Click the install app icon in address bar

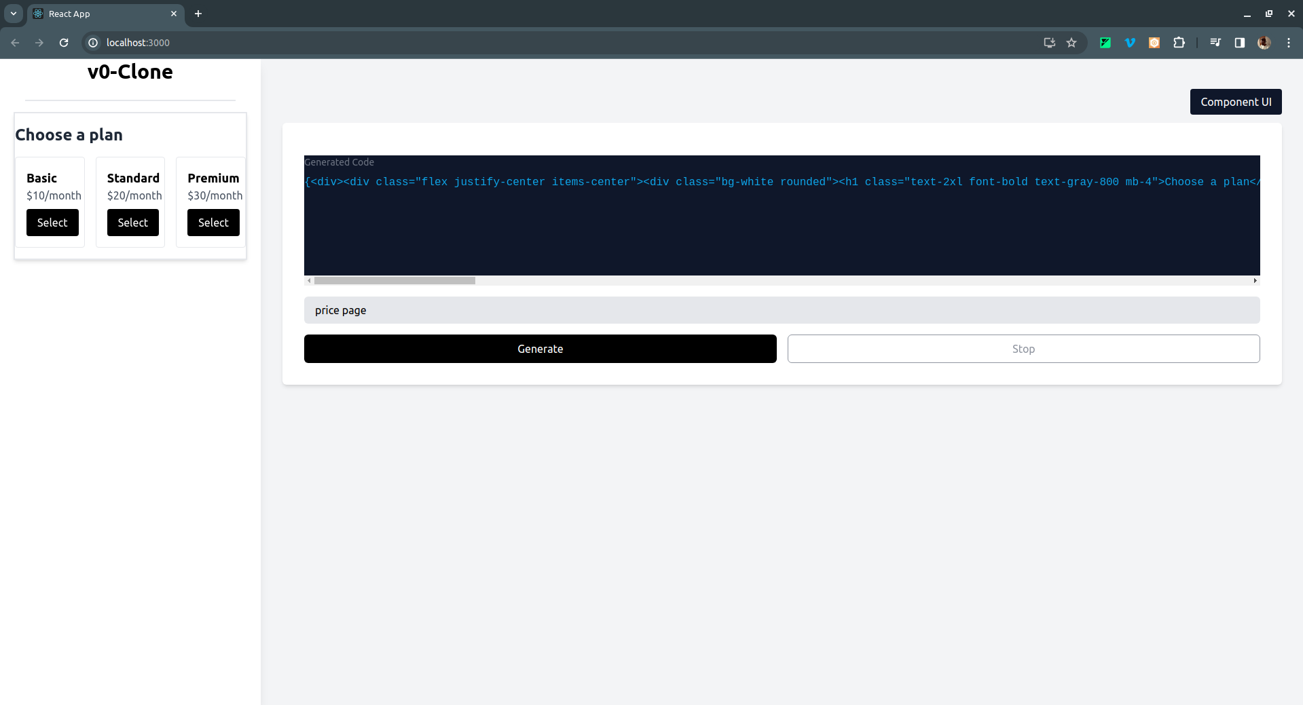1049,43
